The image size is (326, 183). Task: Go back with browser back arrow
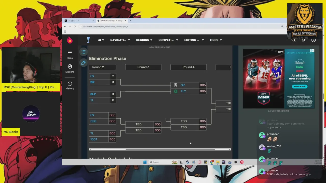tap(65, 26)
